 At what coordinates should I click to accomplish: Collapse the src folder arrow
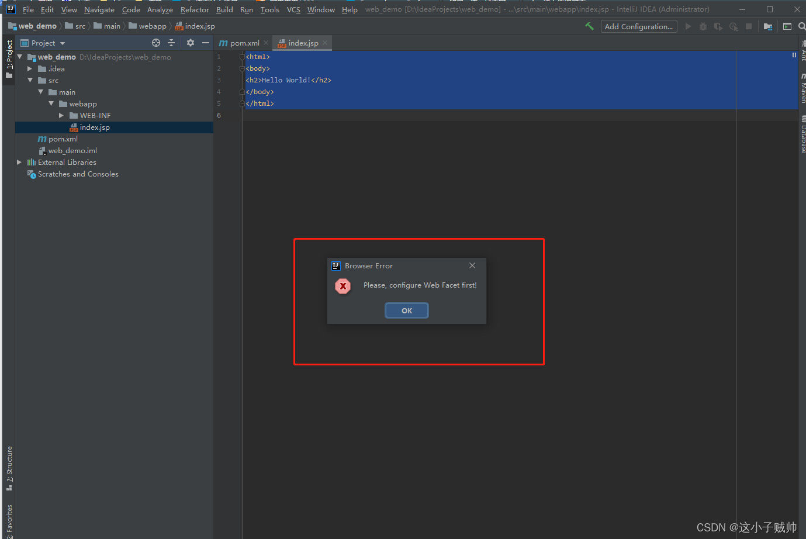pos(30,80)
